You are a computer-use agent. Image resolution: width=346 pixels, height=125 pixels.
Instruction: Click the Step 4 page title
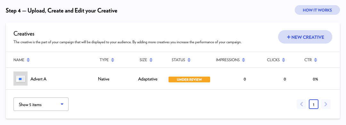click(62, 10)
